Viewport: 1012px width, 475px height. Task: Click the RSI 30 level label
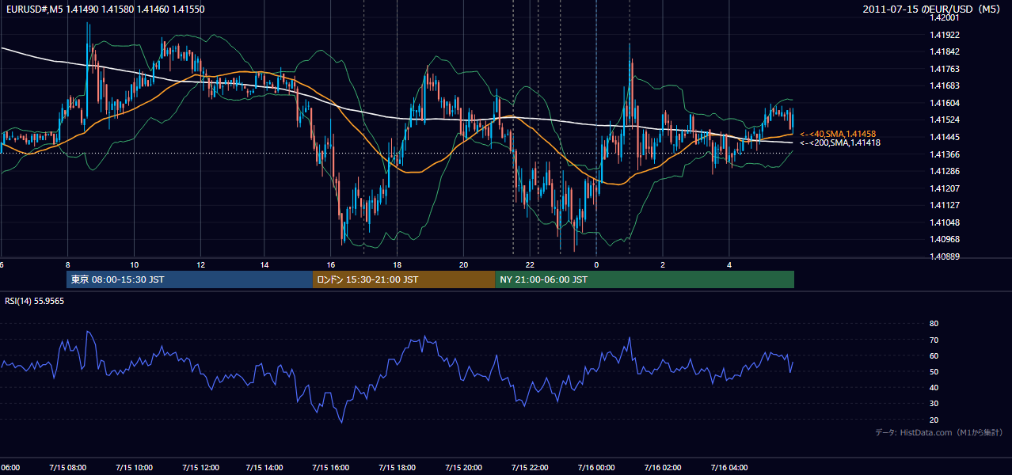(934, 404)
